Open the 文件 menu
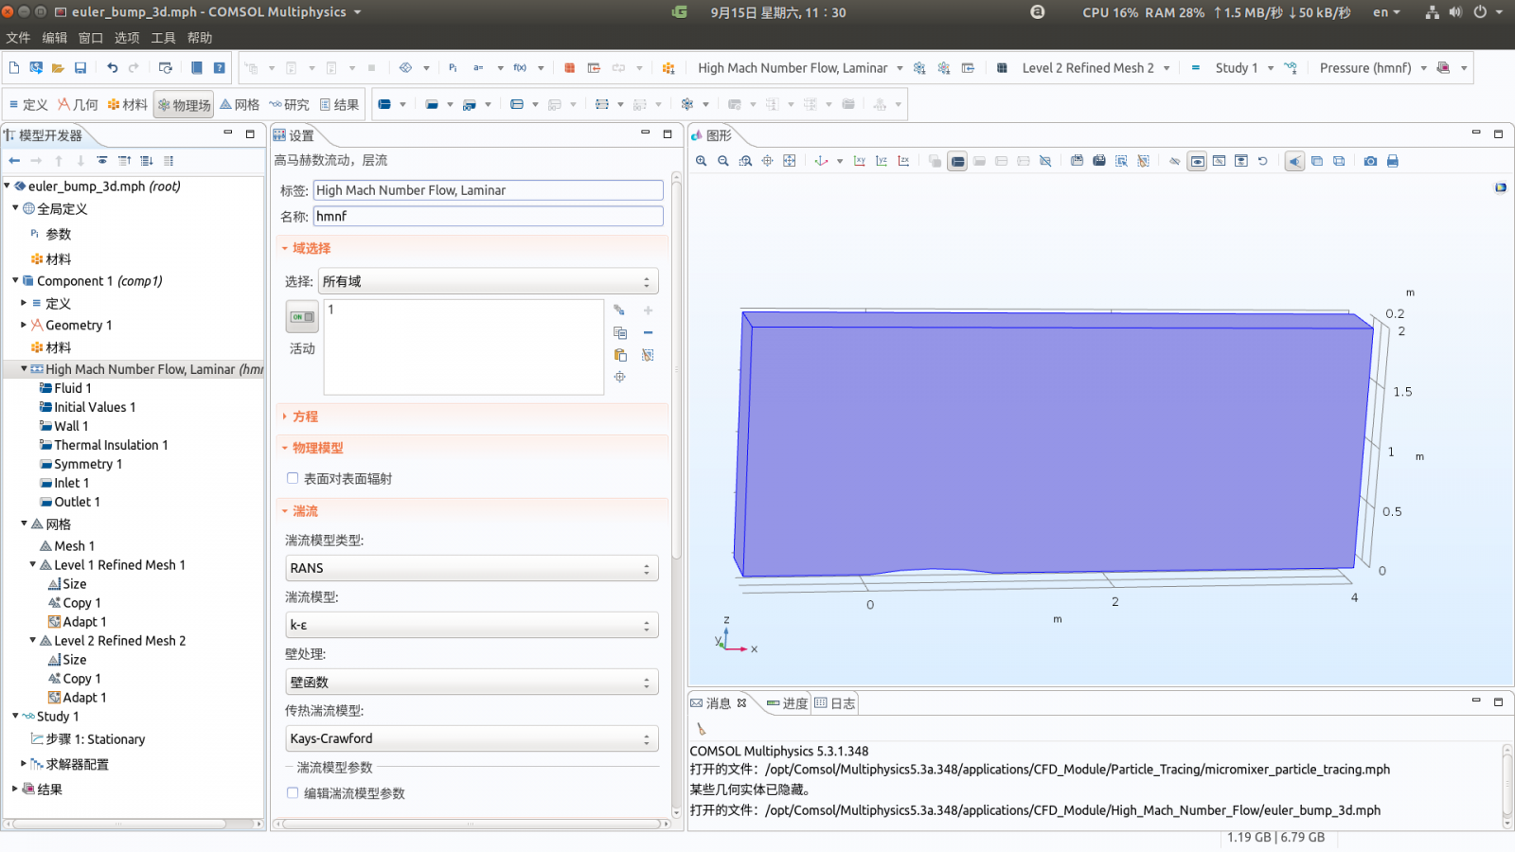Viewport: 1515px width, 852px height. [18, 38]
